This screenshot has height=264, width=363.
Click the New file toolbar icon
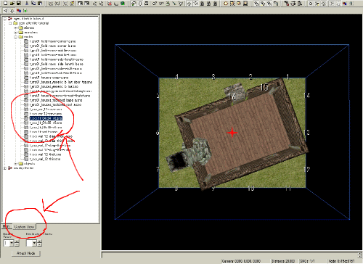coord(6,3)
